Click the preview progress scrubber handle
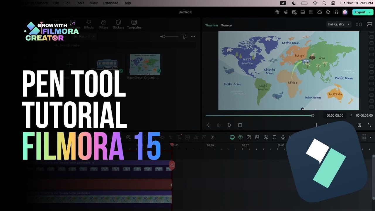Viewport: 375px width, 211px height. (x=313, y=115)
